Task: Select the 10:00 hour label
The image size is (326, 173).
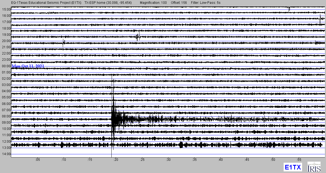Action: click(6, 129)
